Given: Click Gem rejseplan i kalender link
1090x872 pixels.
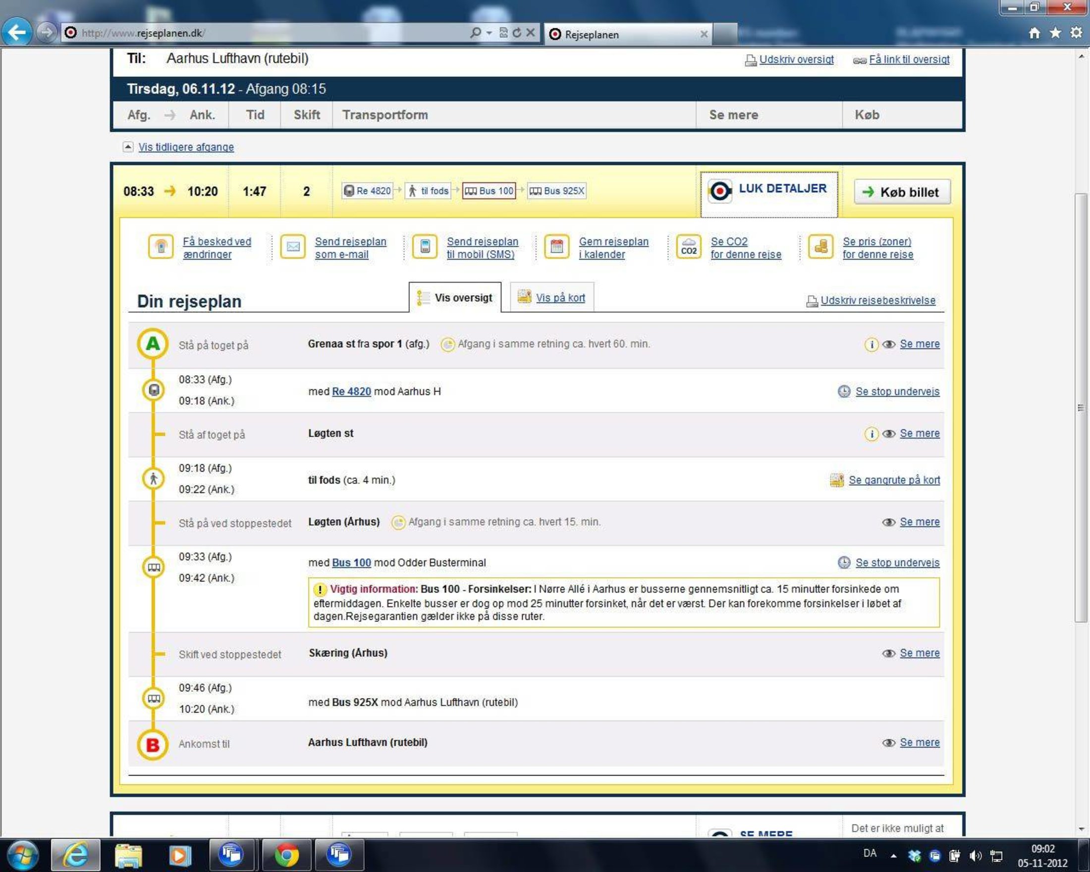Looking at the screenshot, I should pyautogui.click(x=614, y=248).
